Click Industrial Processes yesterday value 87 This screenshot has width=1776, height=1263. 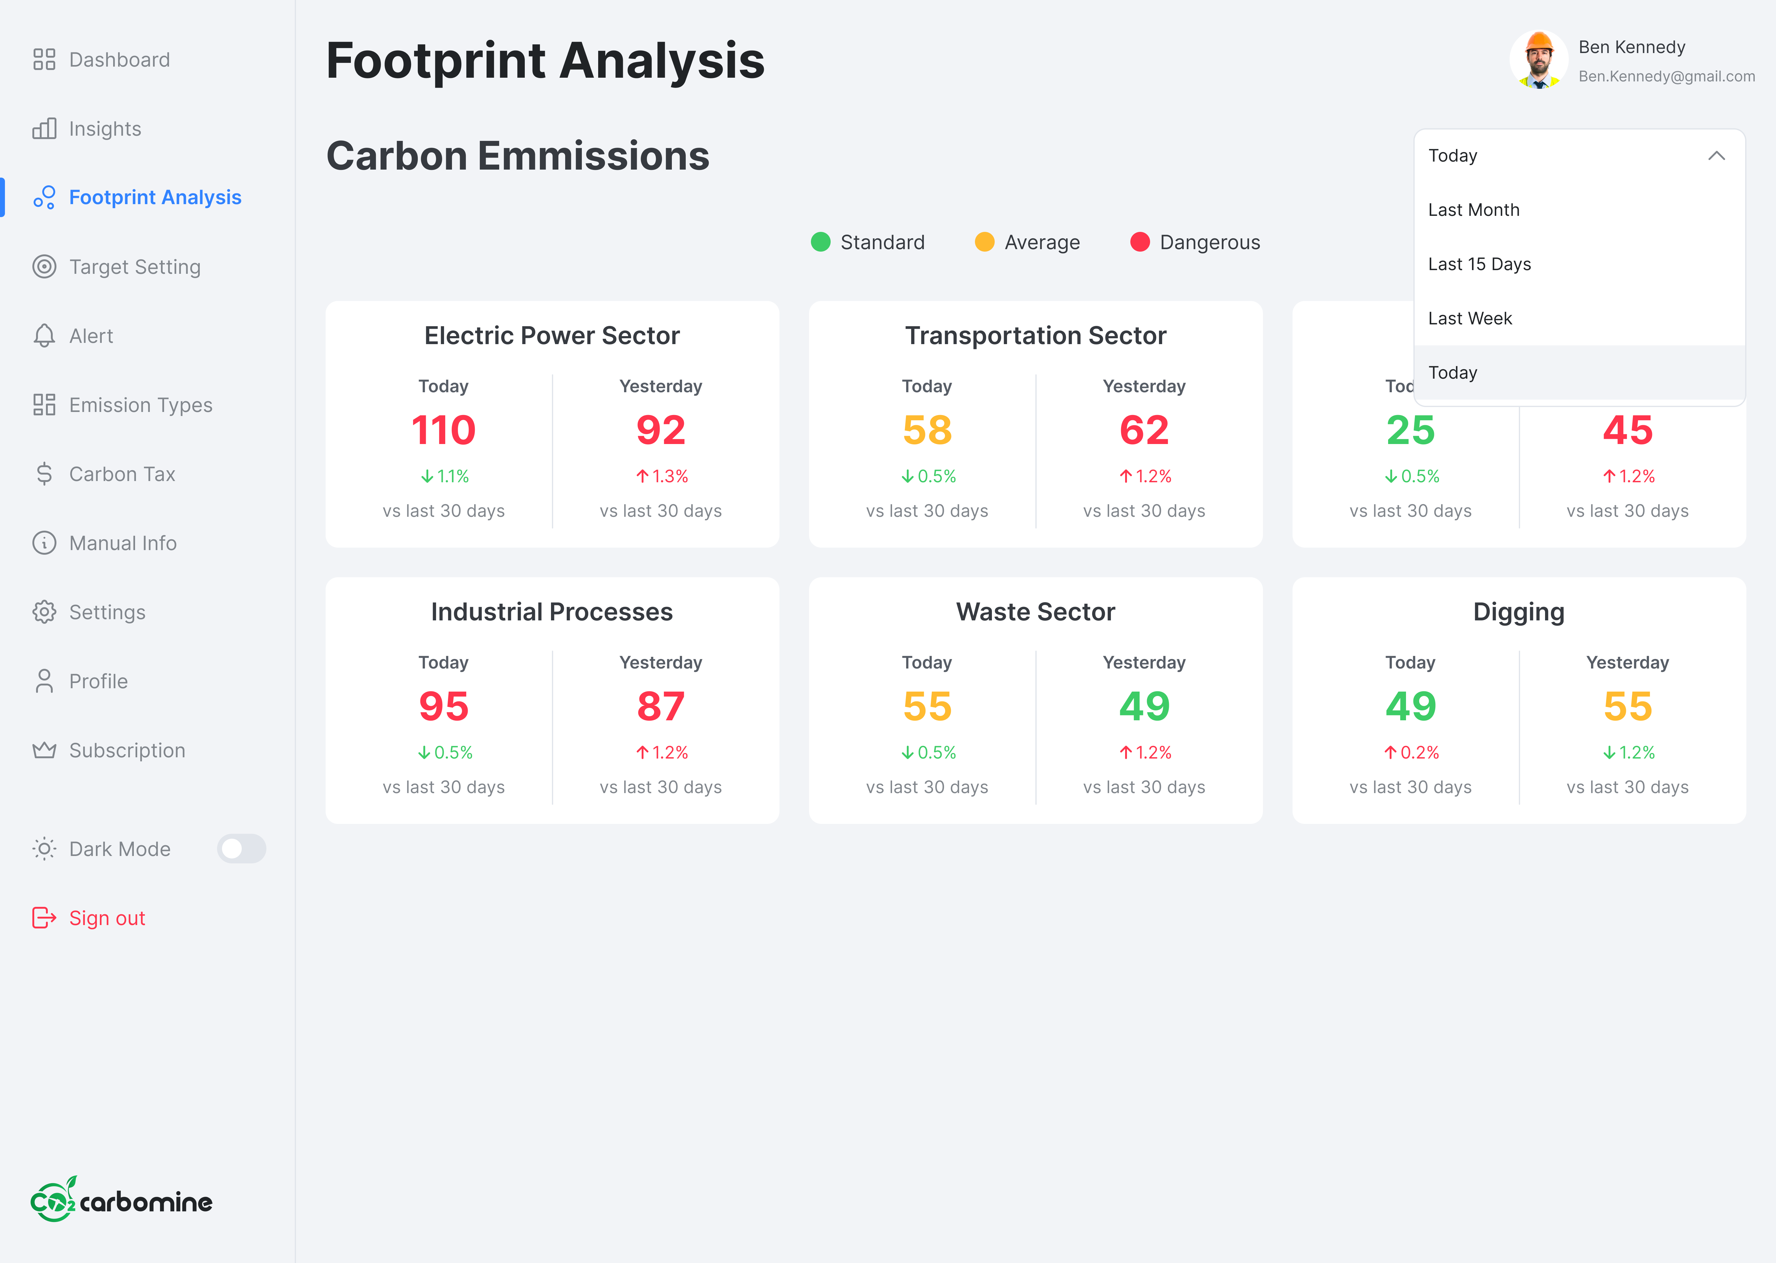pos(661,706)
